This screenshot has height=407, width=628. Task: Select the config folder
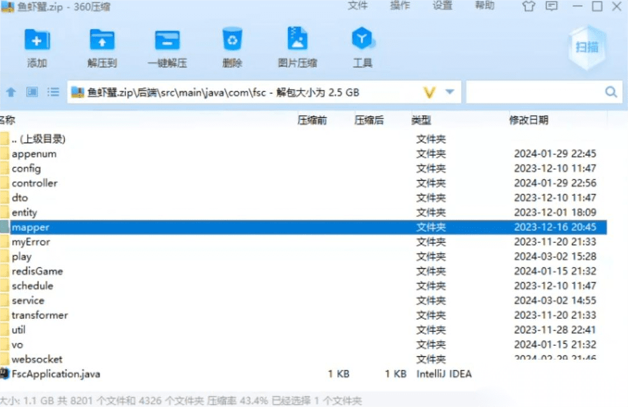(x=303, y=169)
